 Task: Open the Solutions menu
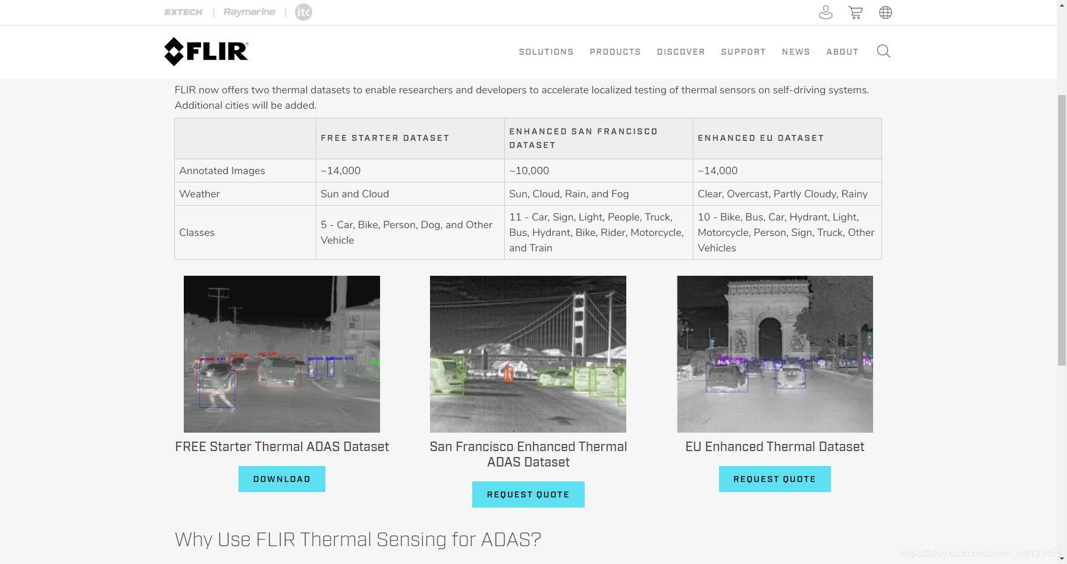[546, 52]
